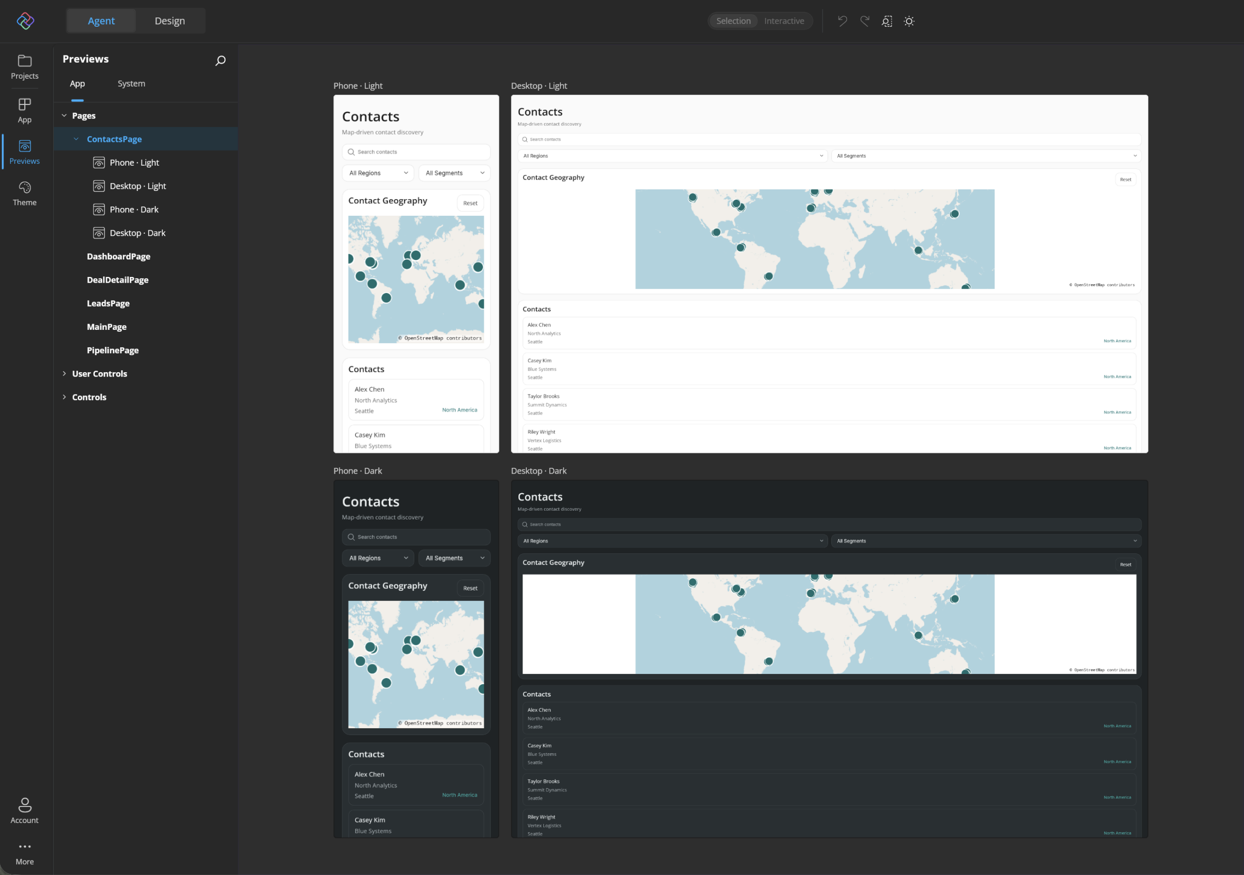Open the More options menu

[x=24, y=853]
